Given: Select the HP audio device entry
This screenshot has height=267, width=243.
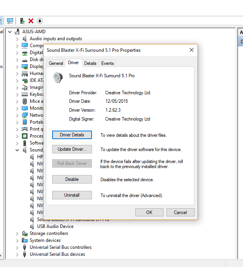Looking at the screenshot, I should (40, 157).
